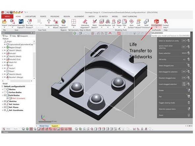
Task: Open the POINTS ribbon tab
Action: click(43, 16)
